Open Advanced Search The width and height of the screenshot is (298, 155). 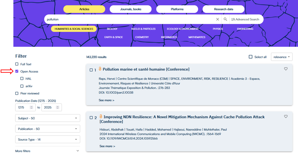(245, 19)
